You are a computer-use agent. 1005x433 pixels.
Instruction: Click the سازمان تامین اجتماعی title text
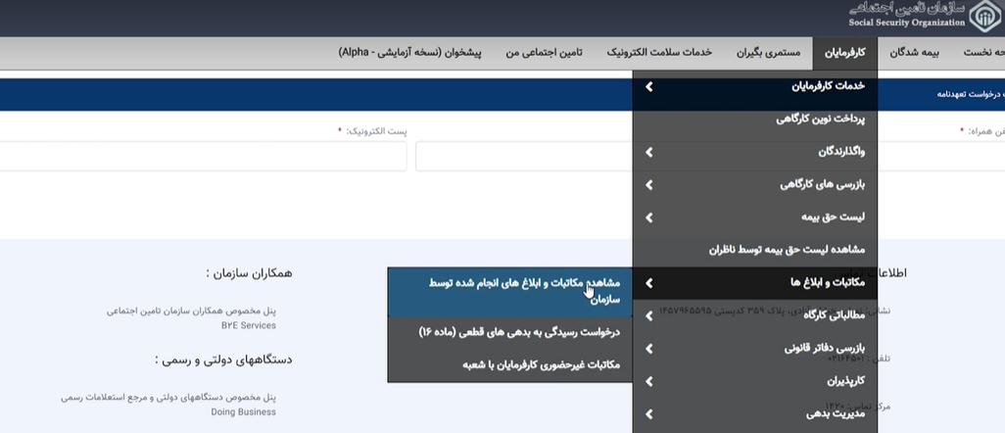point(907,9)
